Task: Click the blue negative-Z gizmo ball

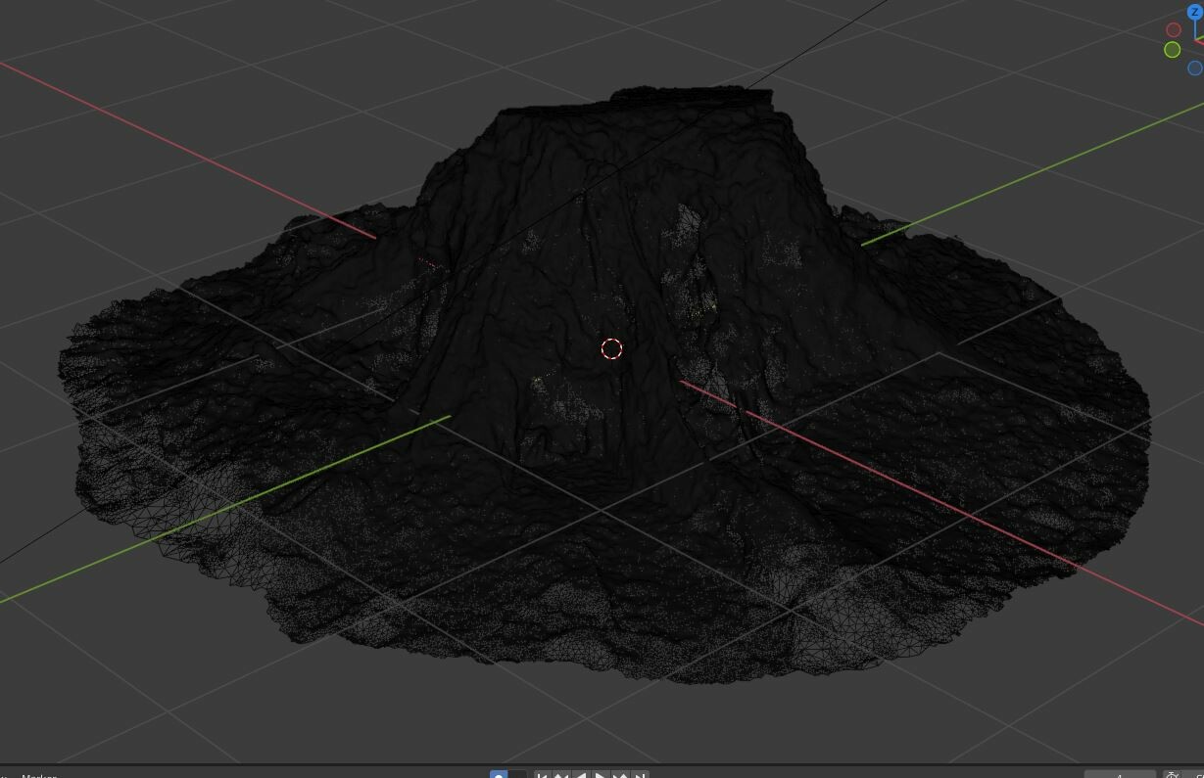Action: coord(1193,68)
